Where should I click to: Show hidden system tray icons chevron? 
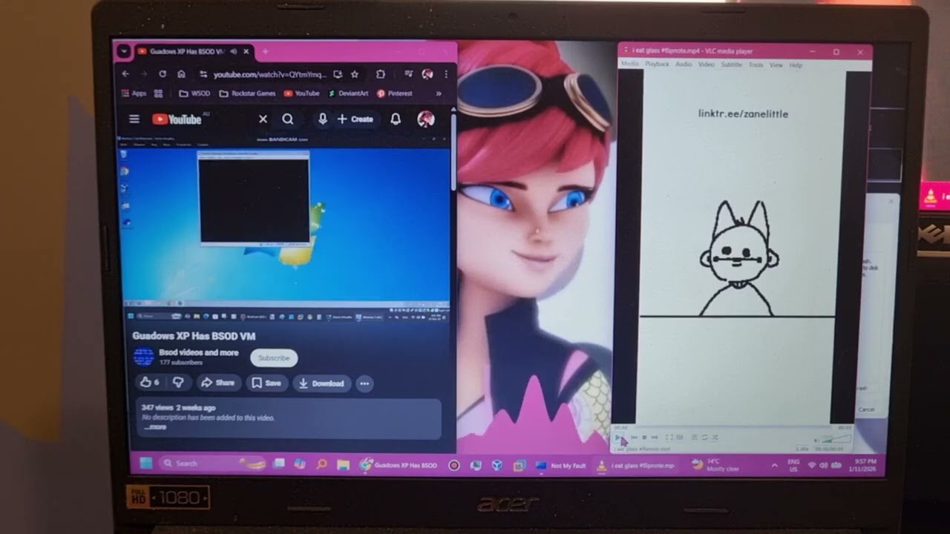(x=774, y=465)
